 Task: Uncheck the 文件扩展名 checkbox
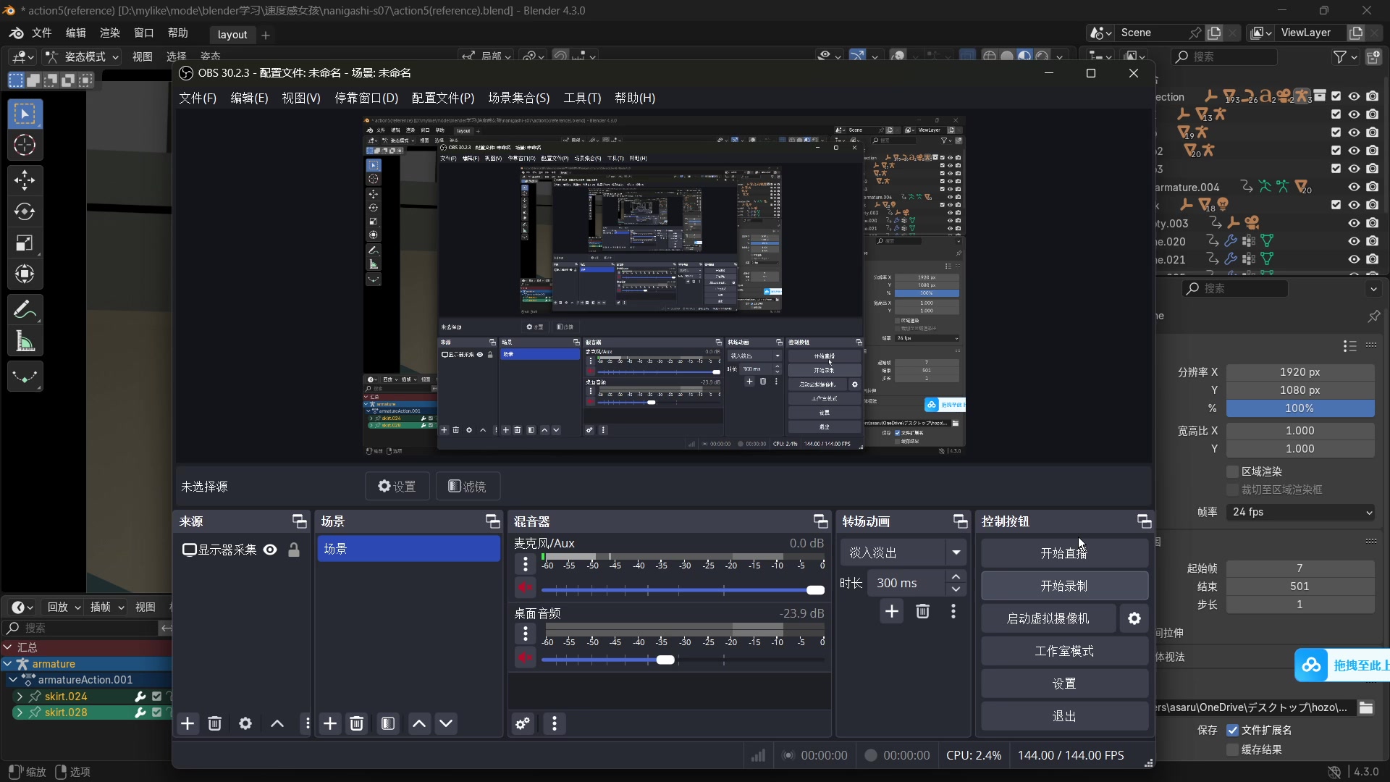pos(1232,730)
